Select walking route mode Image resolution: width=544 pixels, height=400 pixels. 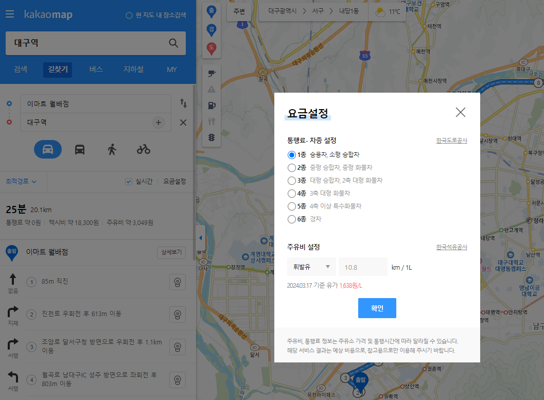point(112,149)
